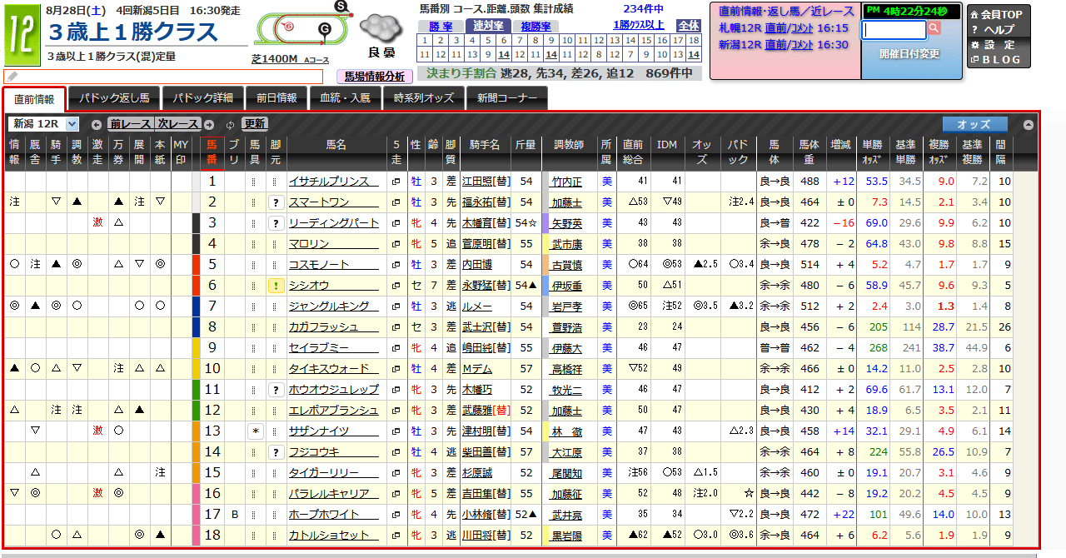The height and width of the screenshot is (558, 1066).
Task: Select the 全体 data scope toggle
Action: coord(688,26)
